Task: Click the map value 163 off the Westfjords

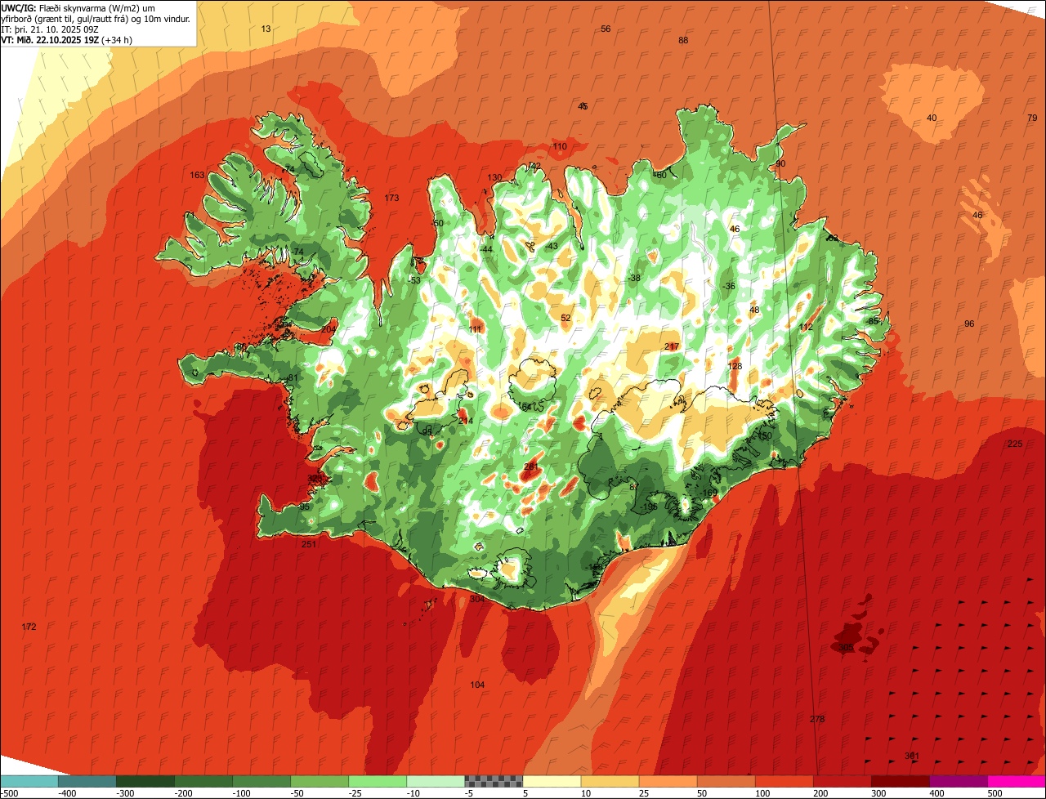Action: (197, 175)
